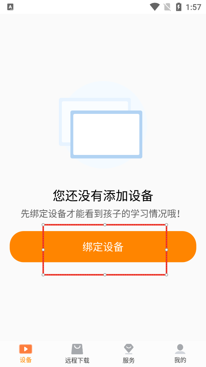Open the 我的 profile avatar icon
This screenshot has width=206, height=367.
coord(180,349)
